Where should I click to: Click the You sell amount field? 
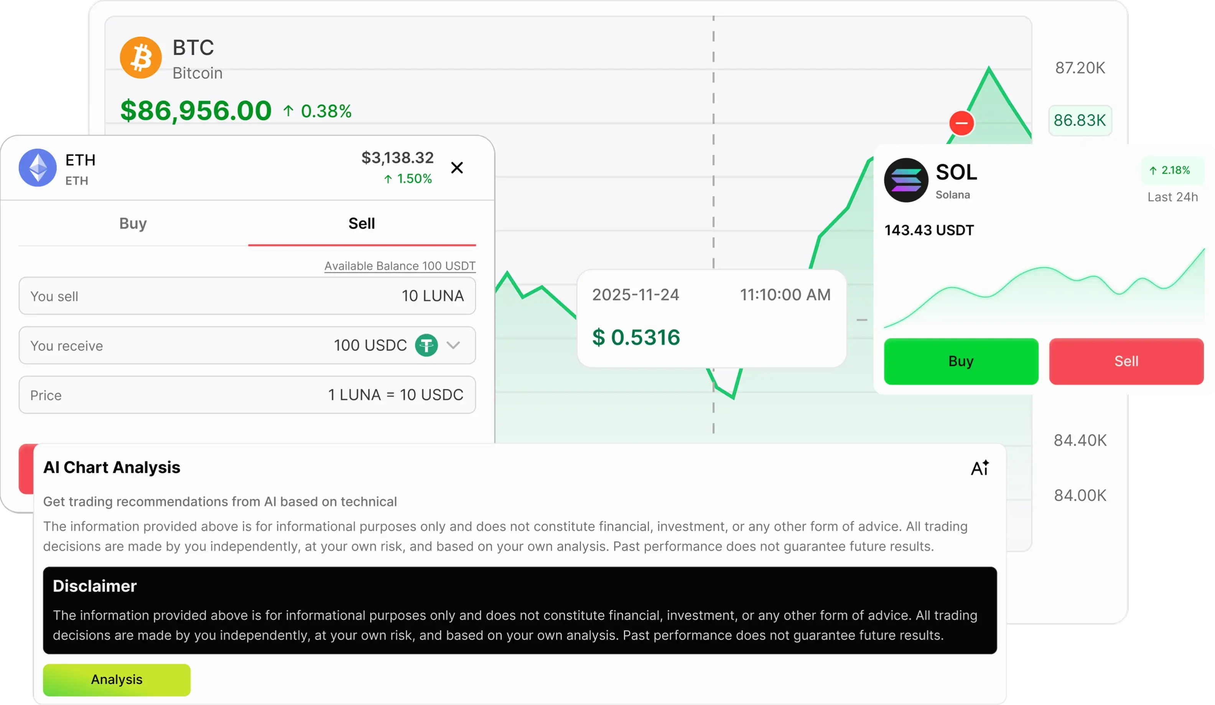pyautogui.click(x=247, y=296)
